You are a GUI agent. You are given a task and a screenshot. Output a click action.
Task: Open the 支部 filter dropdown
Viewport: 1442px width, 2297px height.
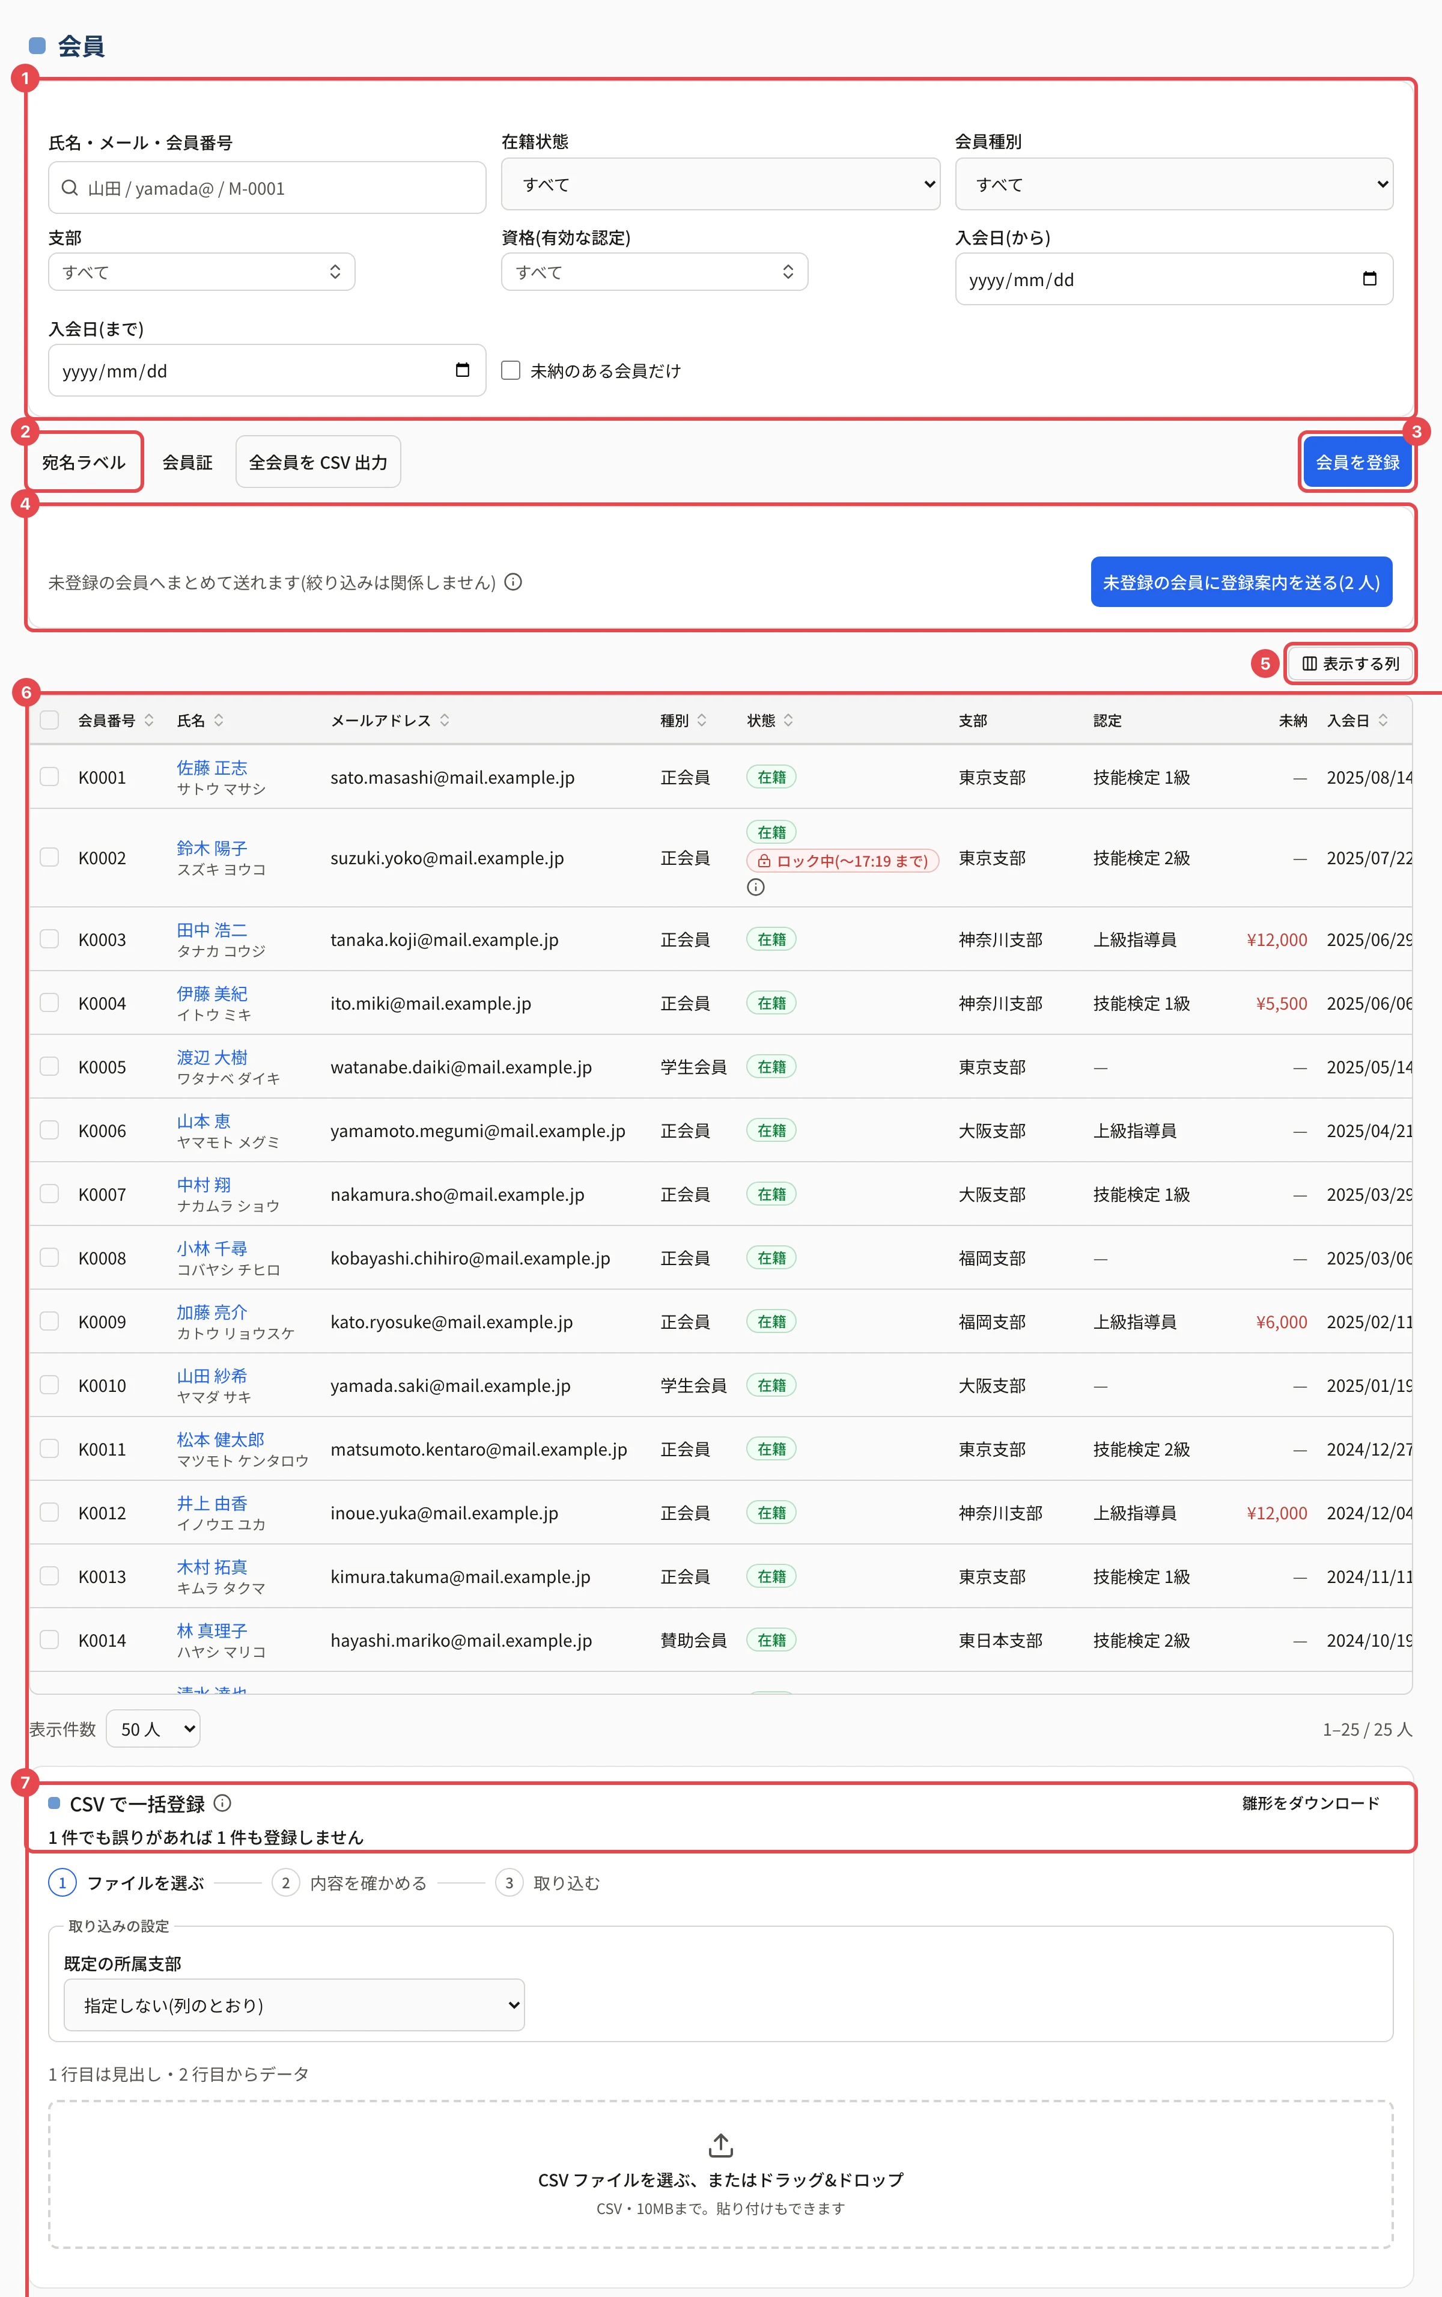201,272
